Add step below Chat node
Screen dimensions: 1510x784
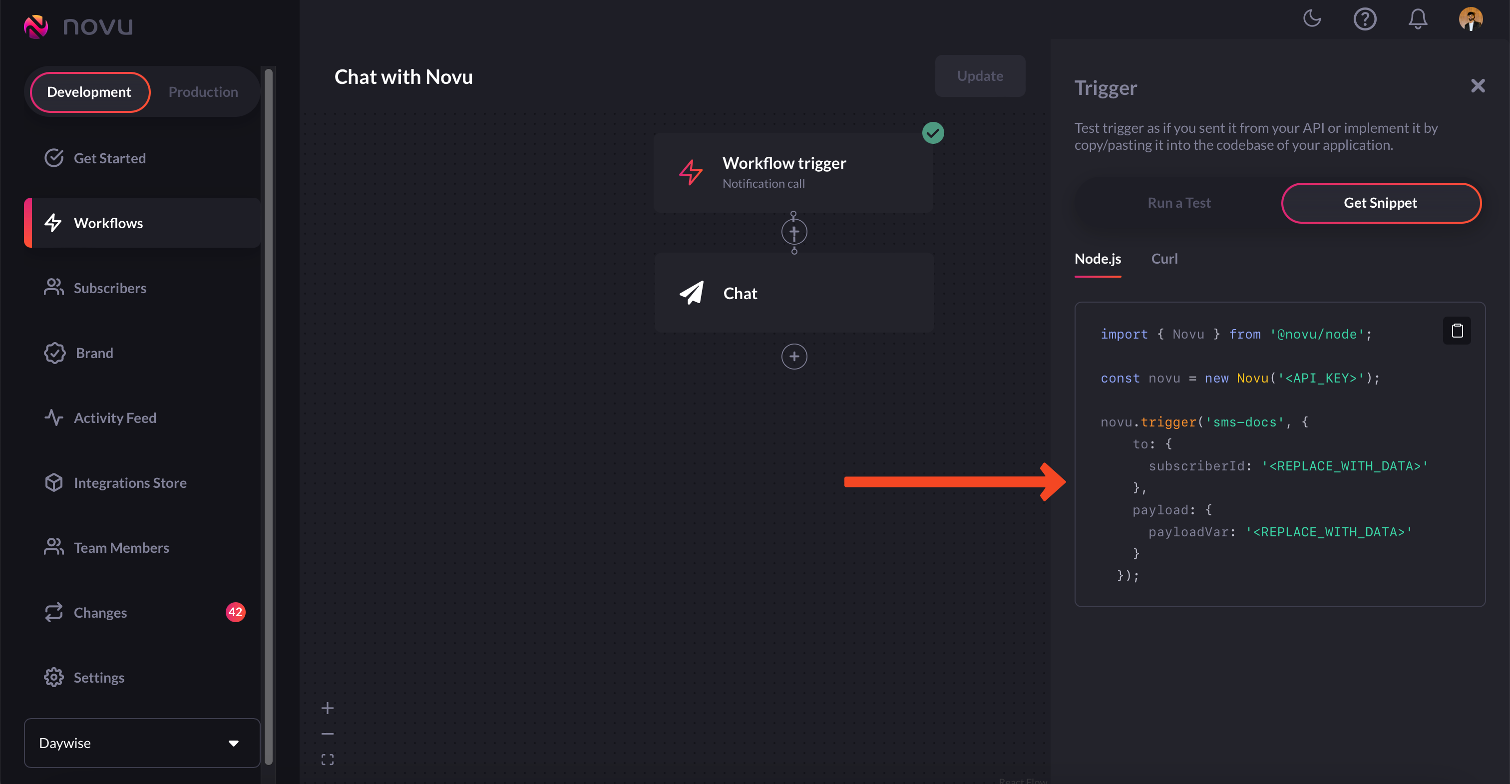click(793, 357)
